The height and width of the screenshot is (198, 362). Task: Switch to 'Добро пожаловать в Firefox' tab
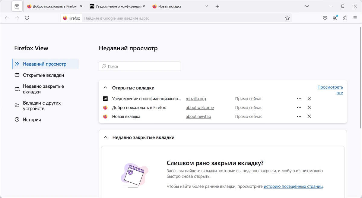point(55,6)
